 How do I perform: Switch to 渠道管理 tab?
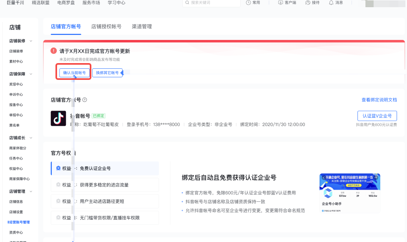(142, 26)
